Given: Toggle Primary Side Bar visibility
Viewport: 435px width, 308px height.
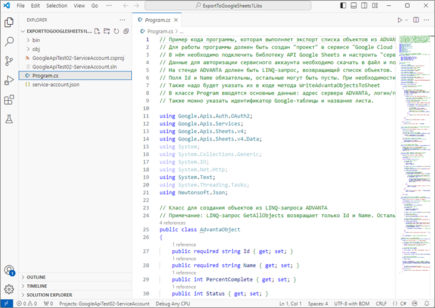Looking at the screenshot, I should (x=343, y=5).
